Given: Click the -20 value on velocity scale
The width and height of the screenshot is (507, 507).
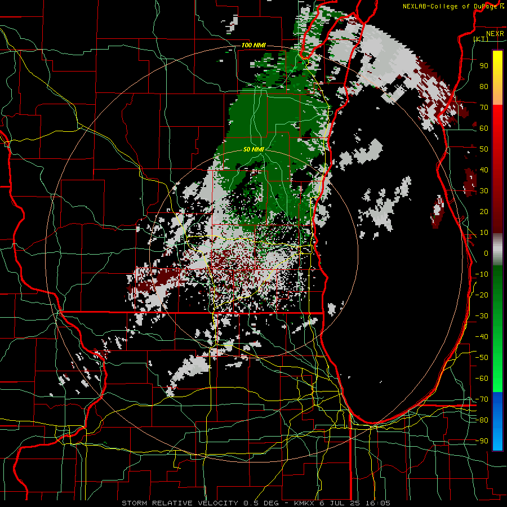Looking at the screenshot, I should 482,295.
